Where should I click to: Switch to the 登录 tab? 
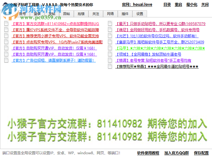coord(37,14)
